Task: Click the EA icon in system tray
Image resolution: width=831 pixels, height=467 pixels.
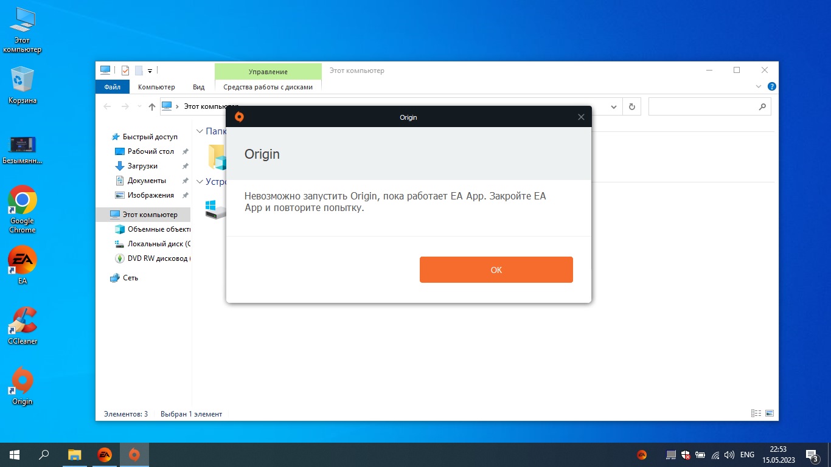Action: pyautogui.click(x=642, y=454)
